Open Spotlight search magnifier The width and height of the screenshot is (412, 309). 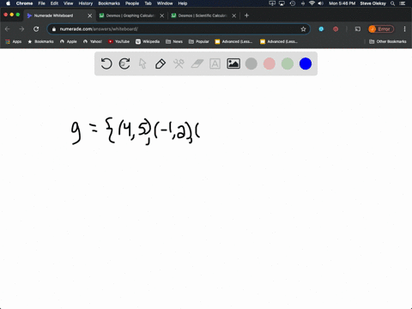coord(393,3)
